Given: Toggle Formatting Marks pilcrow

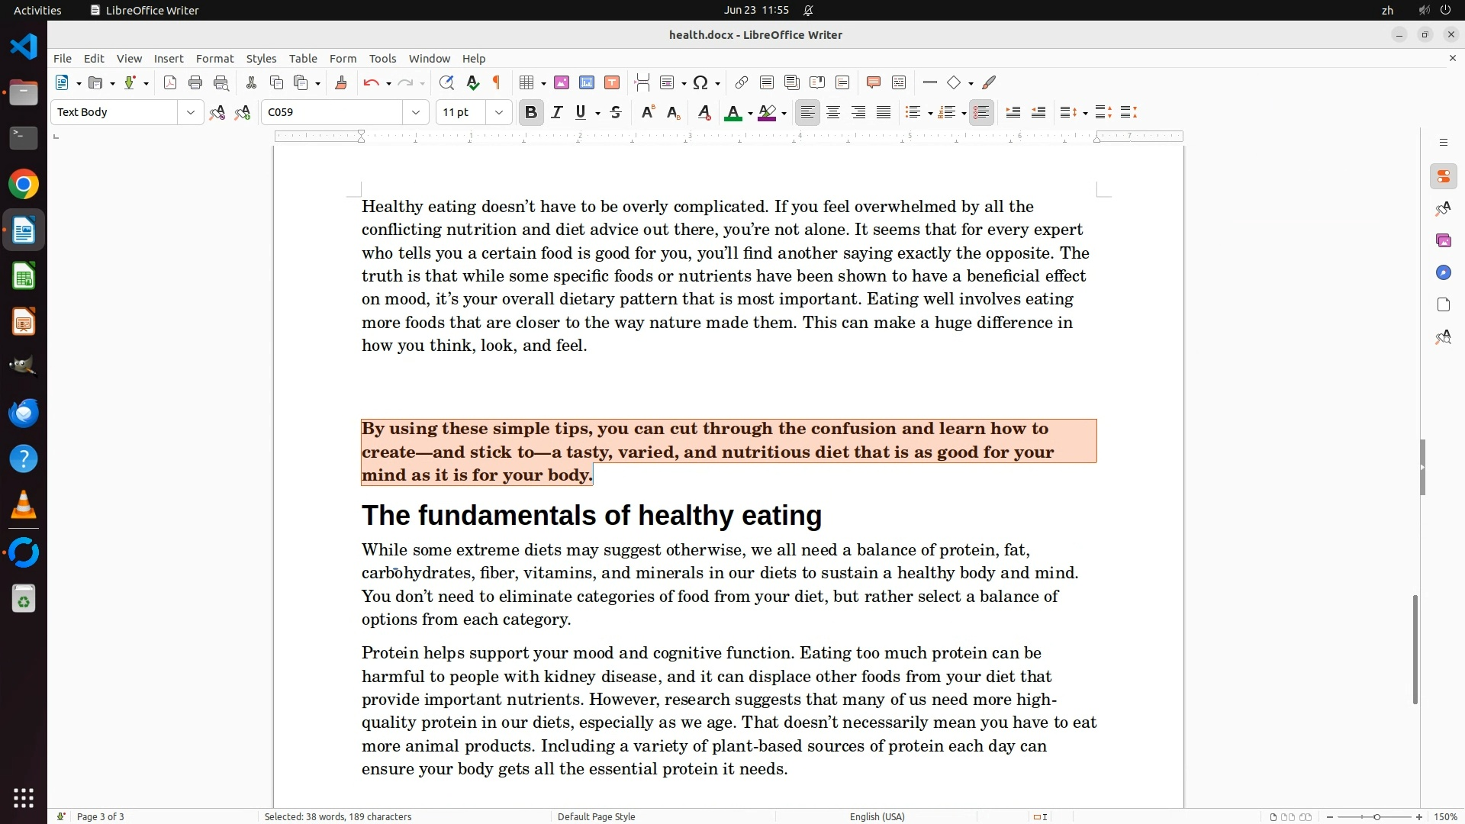Looking at the screenshot, I should 497,83.
